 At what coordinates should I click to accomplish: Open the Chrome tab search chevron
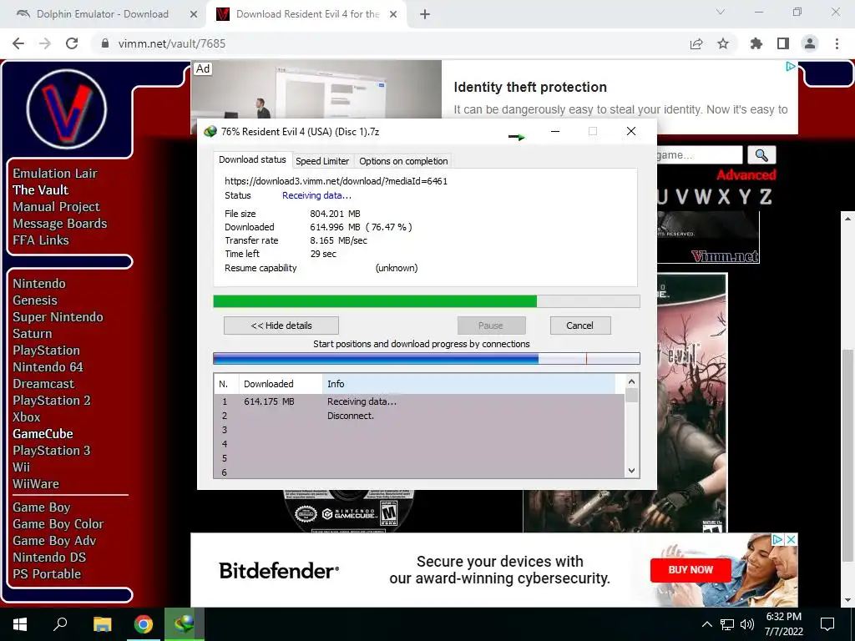pos(721,12)
